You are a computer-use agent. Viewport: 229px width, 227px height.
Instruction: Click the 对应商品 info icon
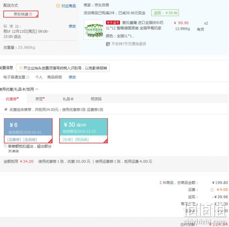(58, 6)
